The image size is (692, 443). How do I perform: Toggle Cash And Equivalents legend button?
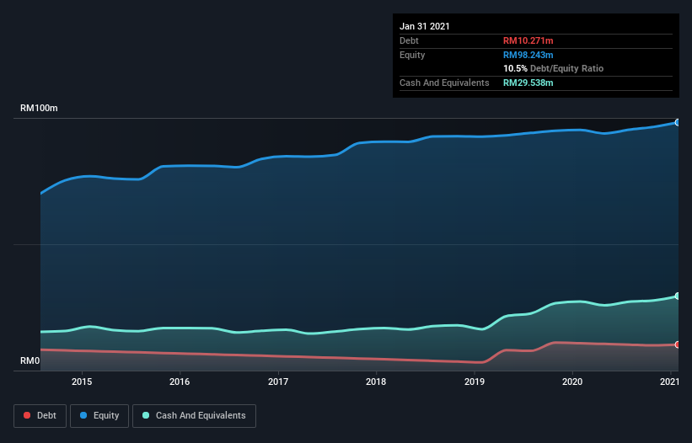pos(194,416)
